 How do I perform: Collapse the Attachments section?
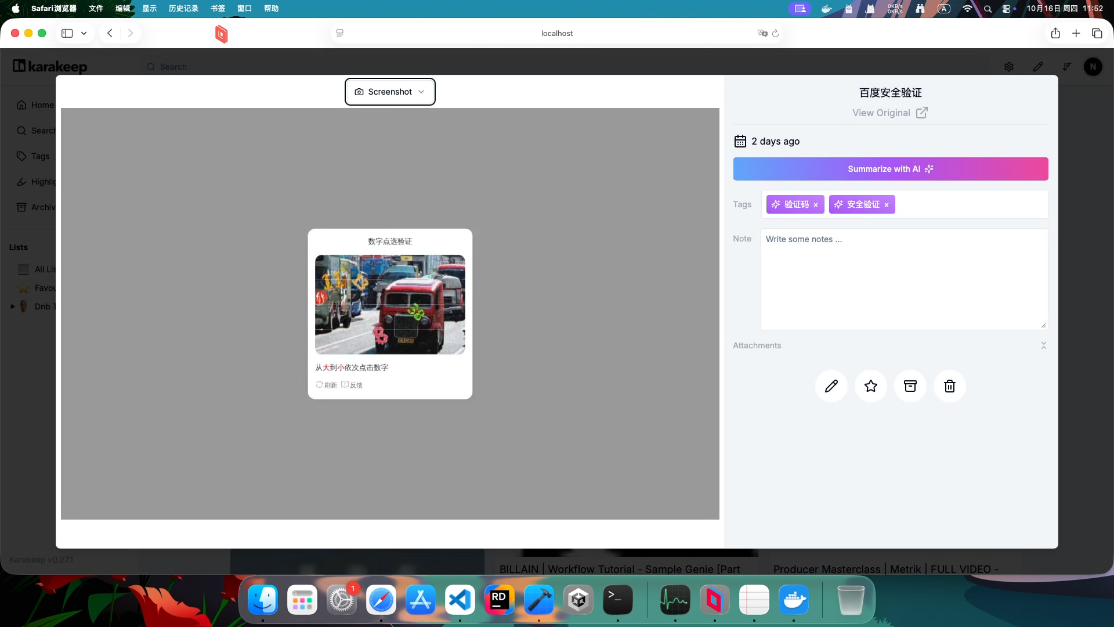(x=1043, y=345)
